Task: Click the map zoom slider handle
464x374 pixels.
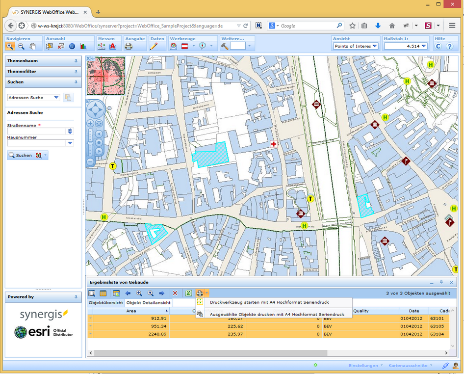Action: 90,143
